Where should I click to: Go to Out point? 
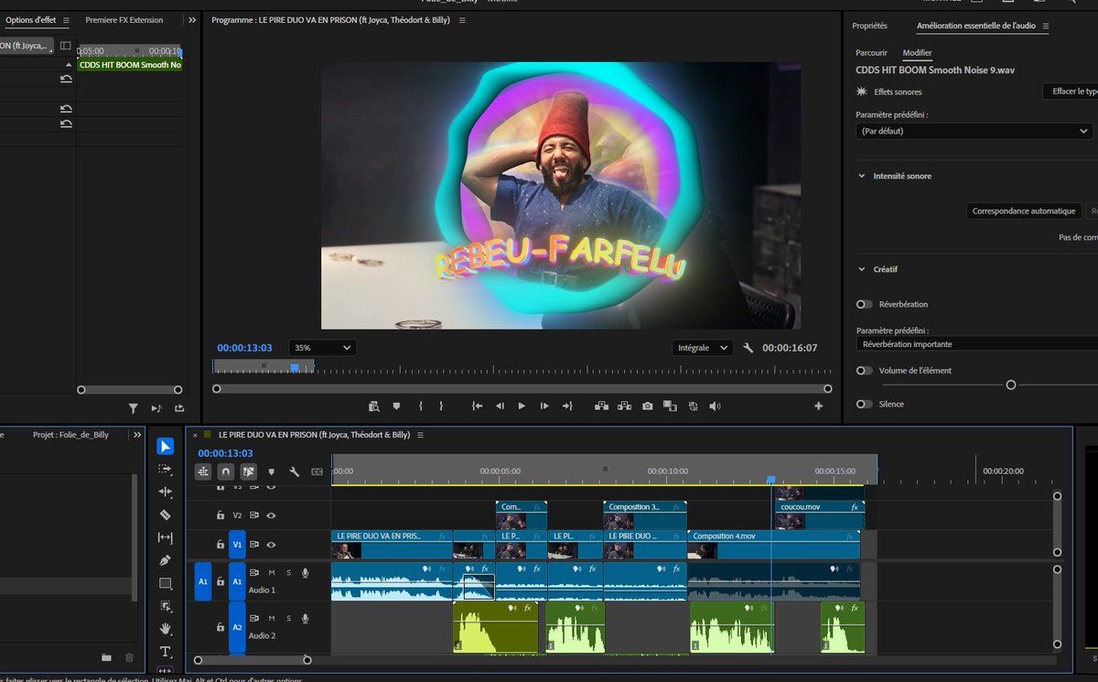tap(567, 406)
